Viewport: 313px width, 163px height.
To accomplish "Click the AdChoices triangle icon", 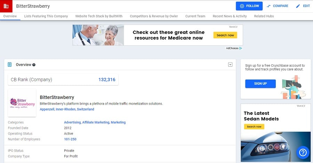I will click(x=241, y=48).
